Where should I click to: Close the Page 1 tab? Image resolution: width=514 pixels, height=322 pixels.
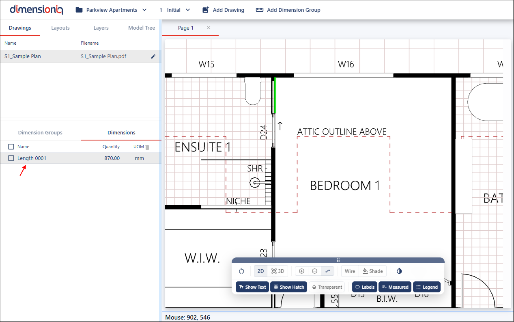[209, 28]
